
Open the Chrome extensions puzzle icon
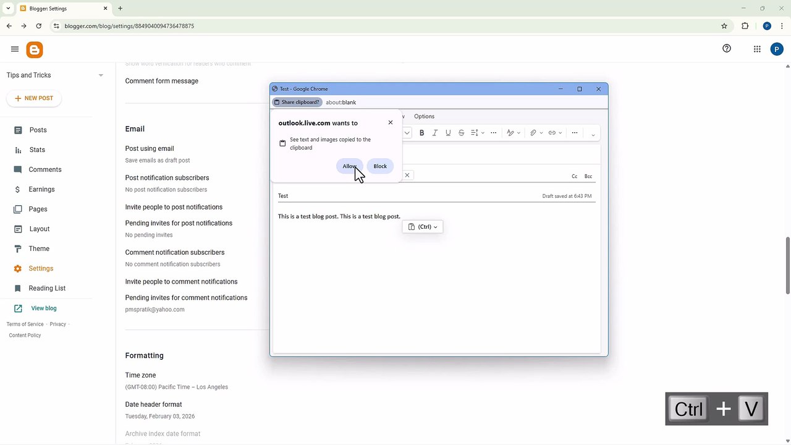click(x=745, y=26)
